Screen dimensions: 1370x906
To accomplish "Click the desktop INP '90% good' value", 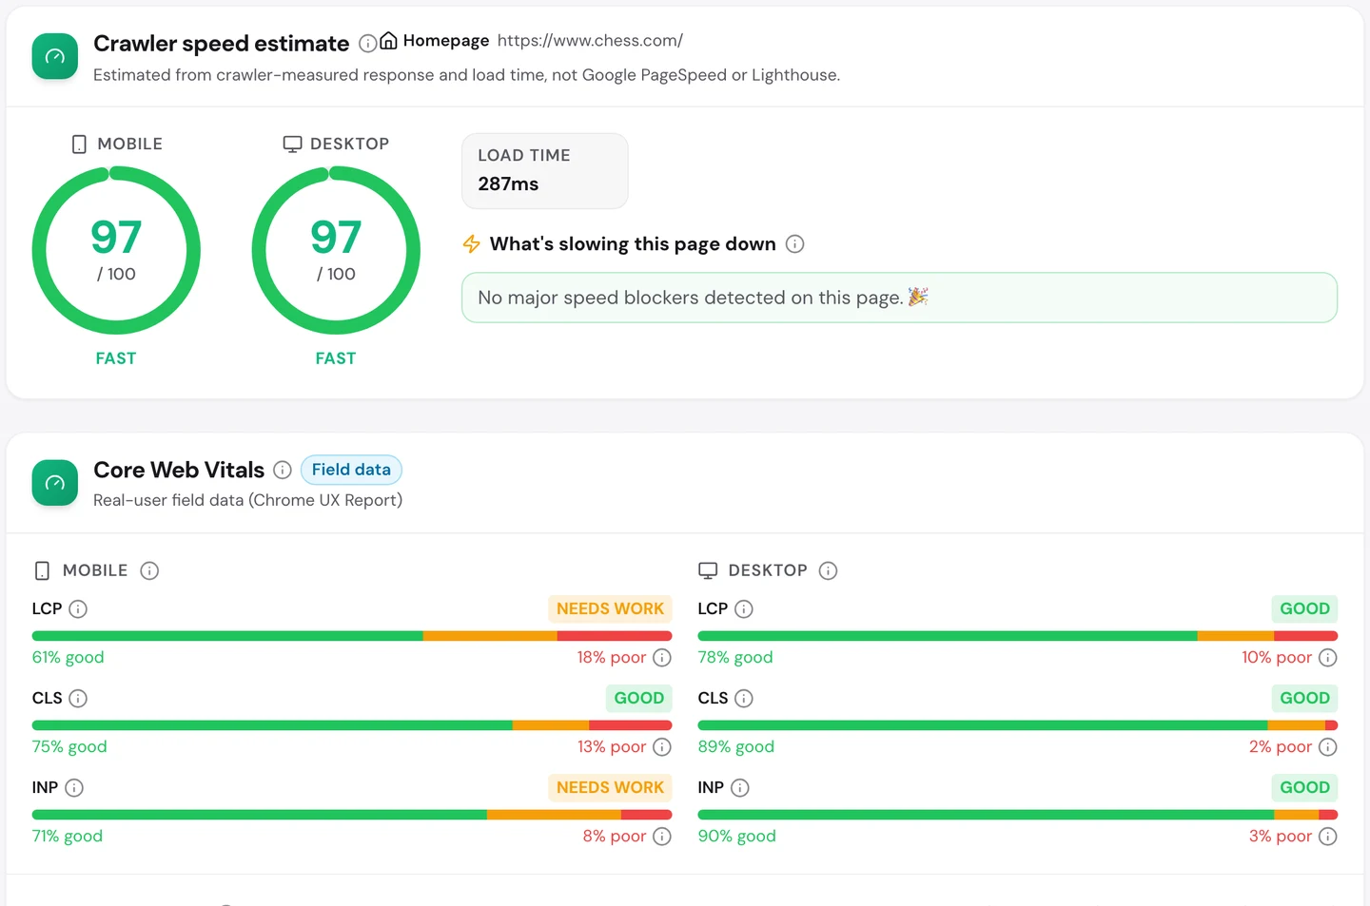I will [737, 837].
